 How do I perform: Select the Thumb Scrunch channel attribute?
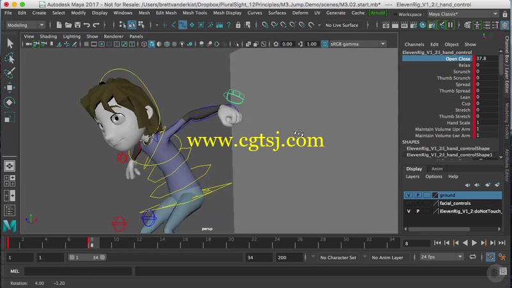pyautogui.click(x=454, y=78)
